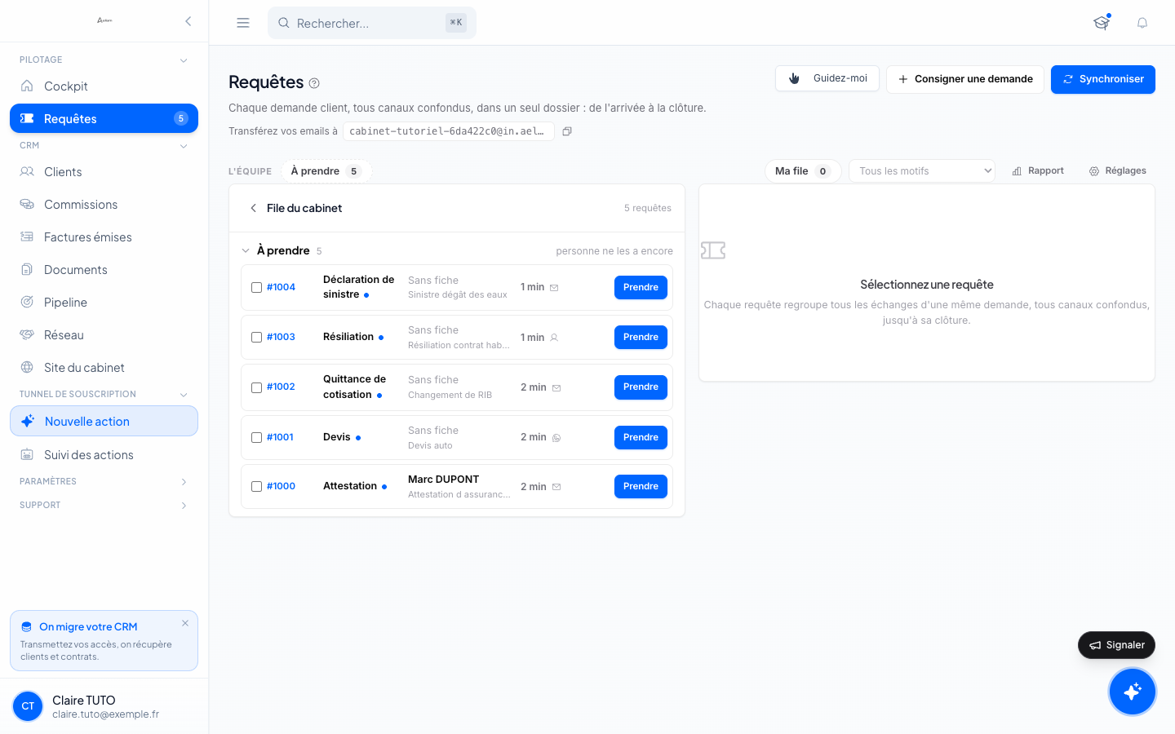Click Consigner une demande
The width and height of the screenshot is (1175, 734).
965,79
